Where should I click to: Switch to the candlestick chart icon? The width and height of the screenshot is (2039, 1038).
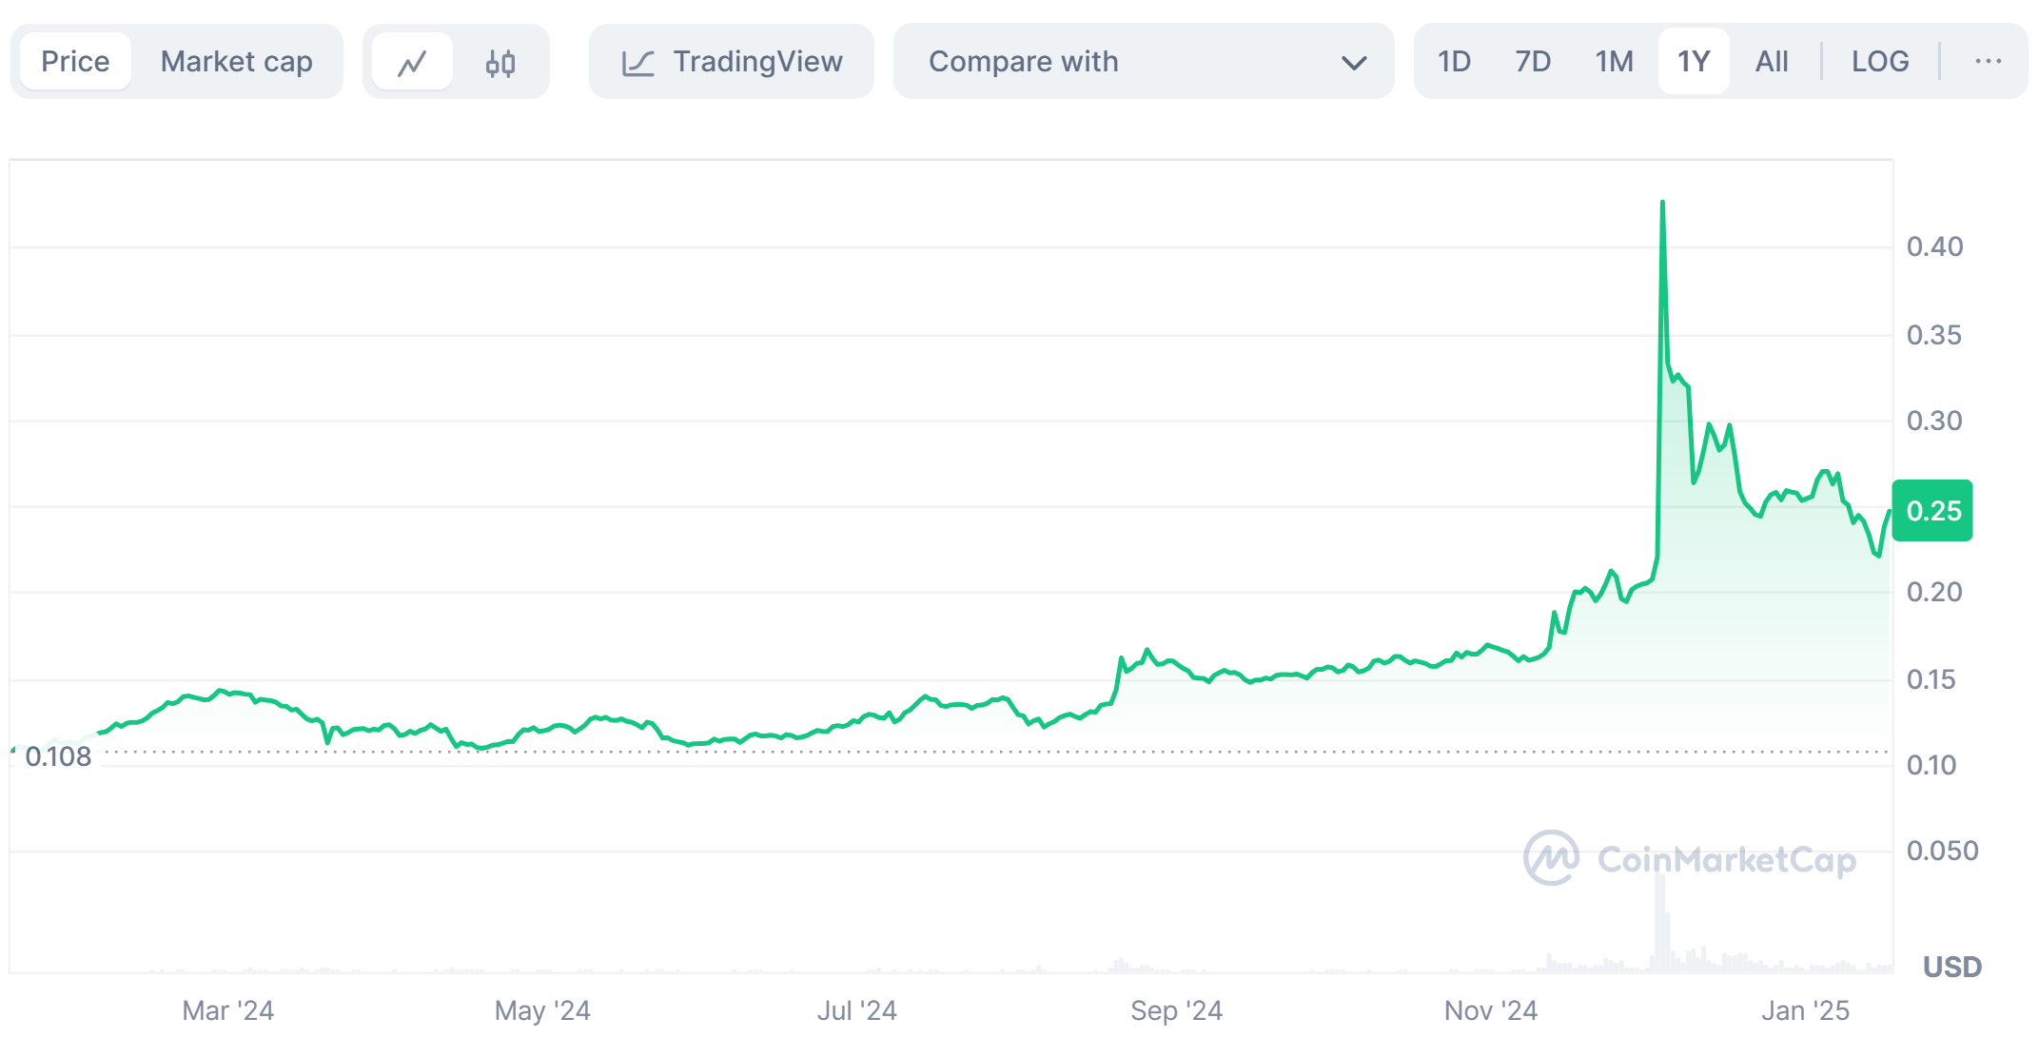tap(501, 61)
